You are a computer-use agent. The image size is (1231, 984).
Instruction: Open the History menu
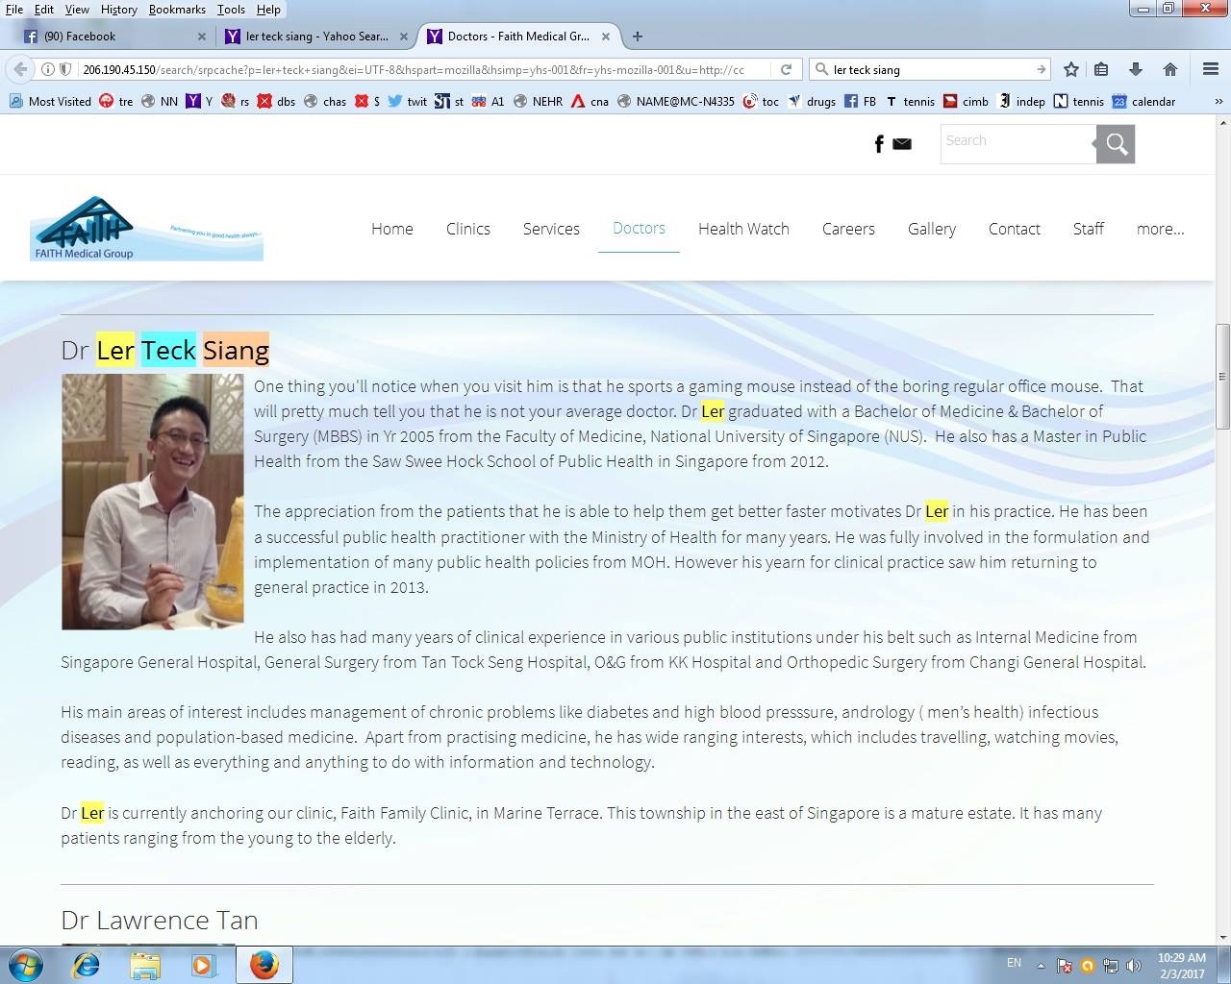[118, 9]
